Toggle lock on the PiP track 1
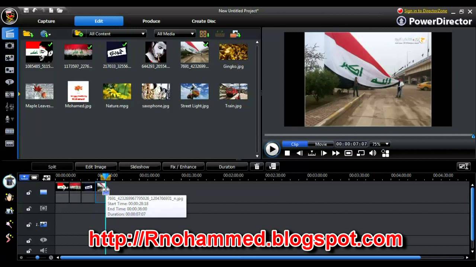 point(29,225)
